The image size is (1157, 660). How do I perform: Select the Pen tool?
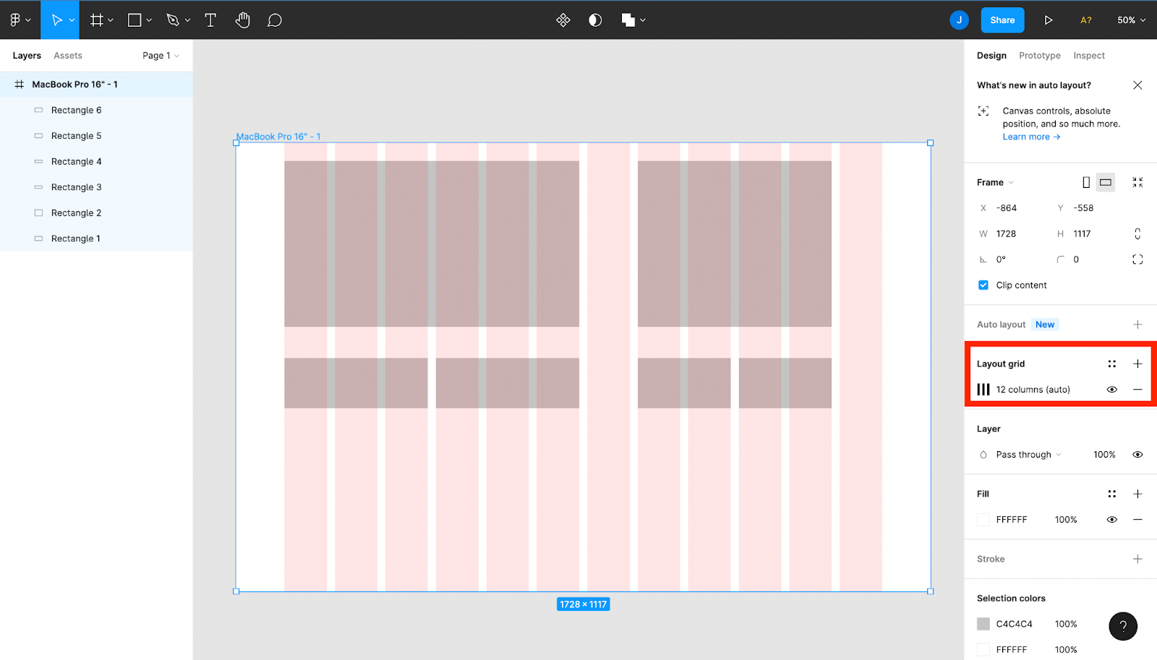[x=172, y=20]
